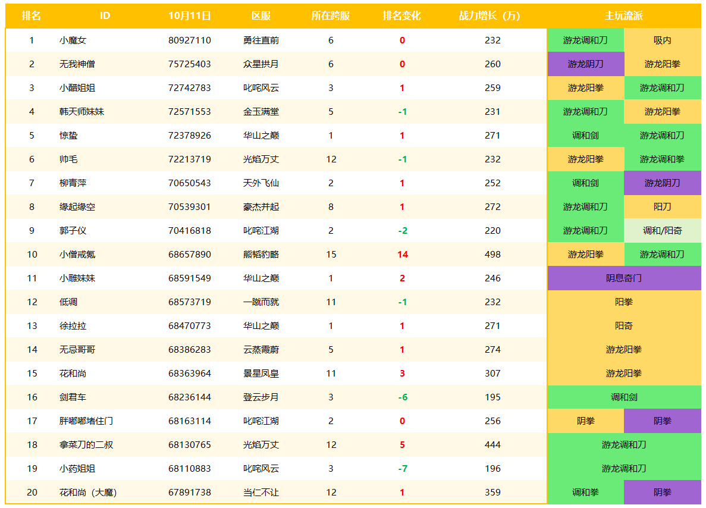The image size is (706, 508).
Task: Select player name 小魔女 in row 1
Action: coord(73,40)
